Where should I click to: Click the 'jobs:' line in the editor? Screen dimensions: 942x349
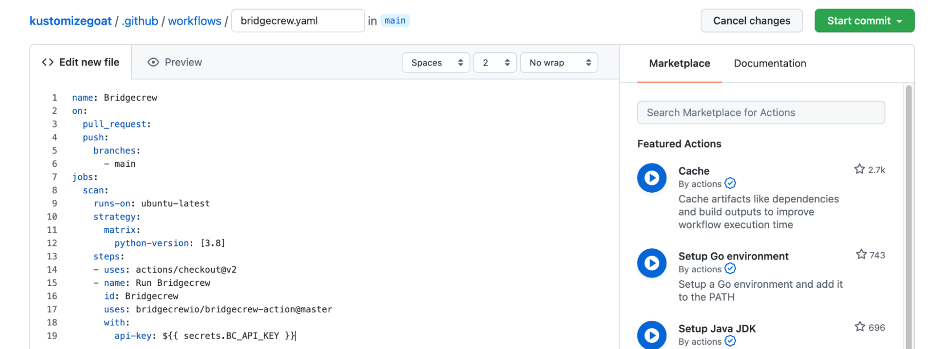pyautogui.click(x=85, y=177)
